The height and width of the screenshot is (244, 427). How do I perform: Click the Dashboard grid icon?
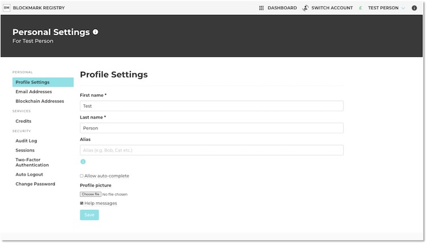pyautogui.click(x=261, y=8)
